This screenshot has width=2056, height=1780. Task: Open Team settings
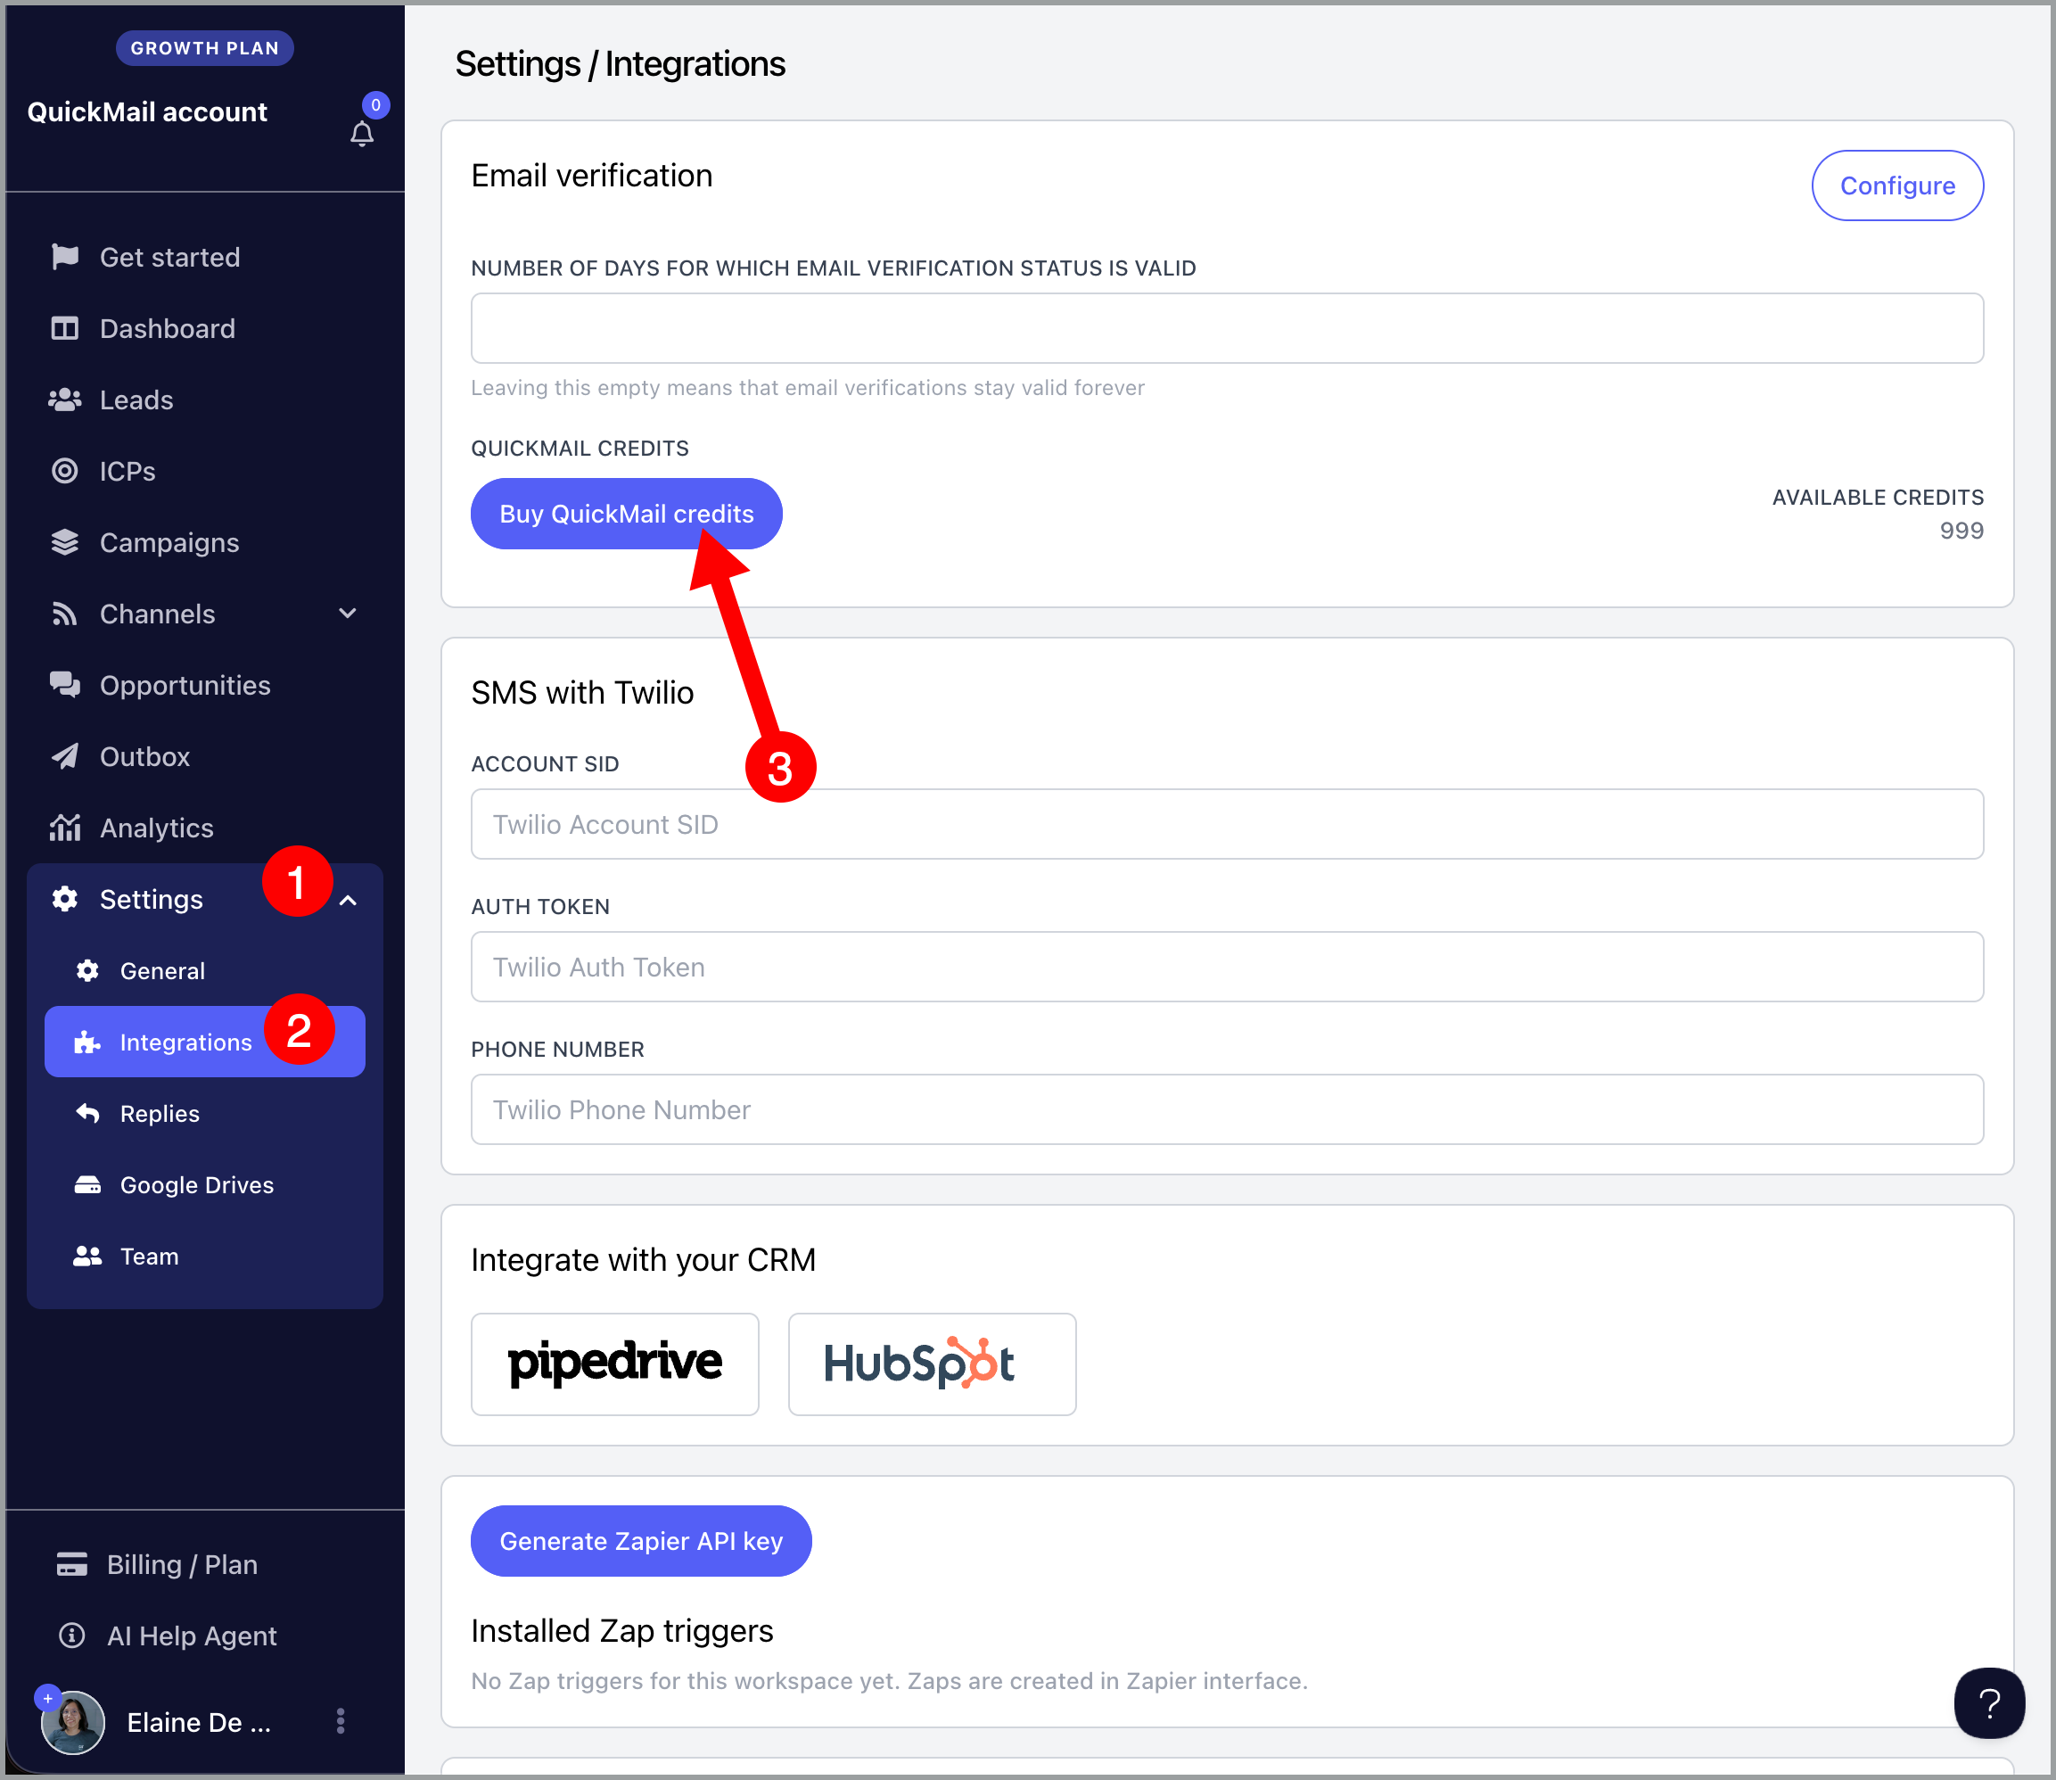tap(150, 1257)
